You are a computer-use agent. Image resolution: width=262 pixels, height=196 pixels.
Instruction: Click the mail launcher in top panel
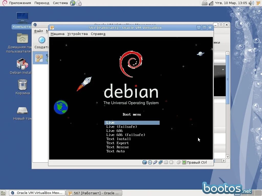point(79,3)
